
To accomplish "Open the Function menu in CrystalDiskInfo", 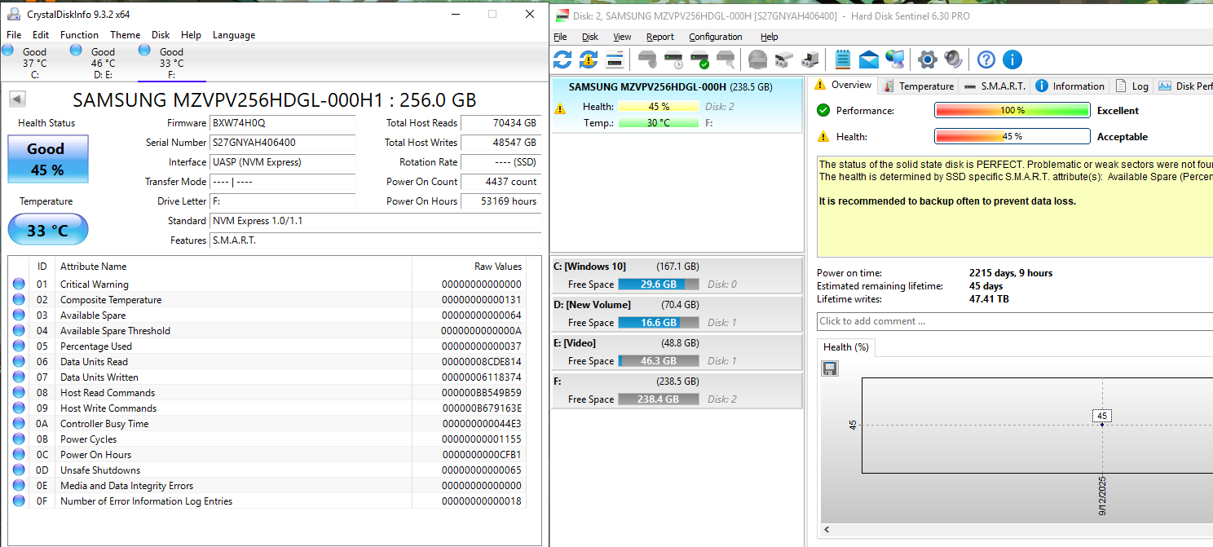I will (79, 35).
